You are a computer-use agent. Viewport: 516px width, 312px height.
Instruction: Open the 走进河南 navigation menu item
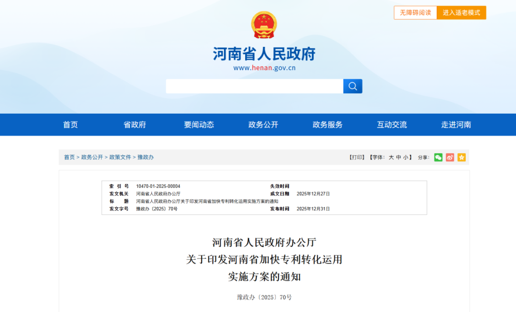pos(455,125)
